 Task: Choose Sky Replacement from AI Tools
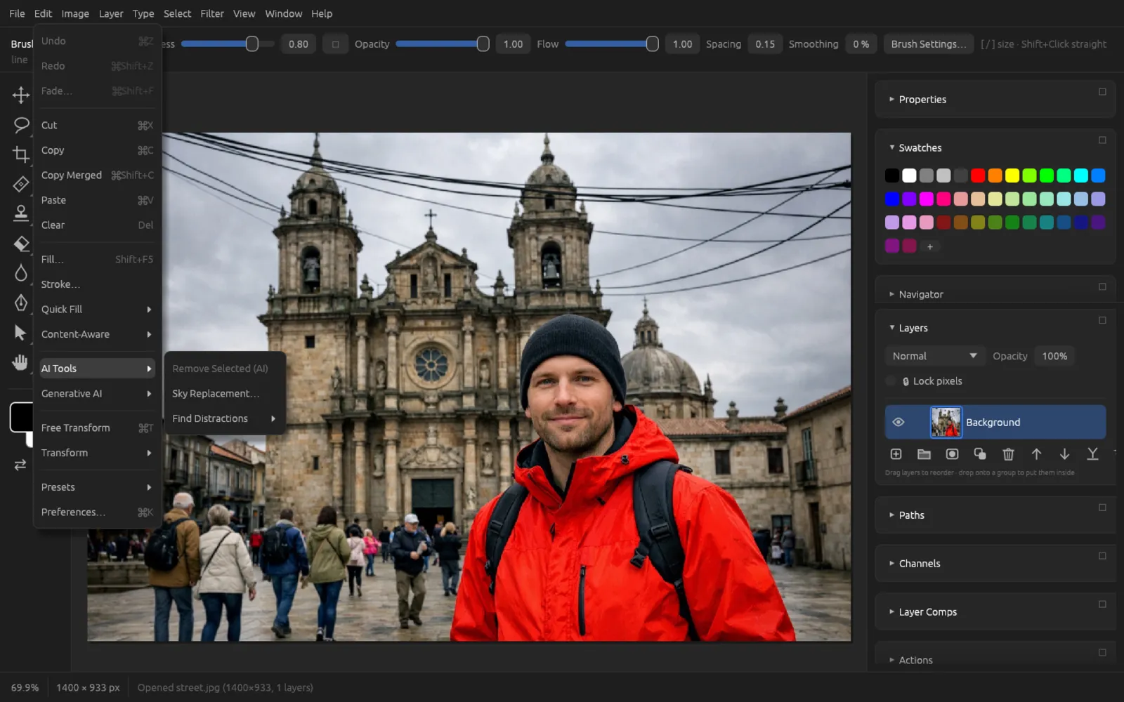coord(224,393)
